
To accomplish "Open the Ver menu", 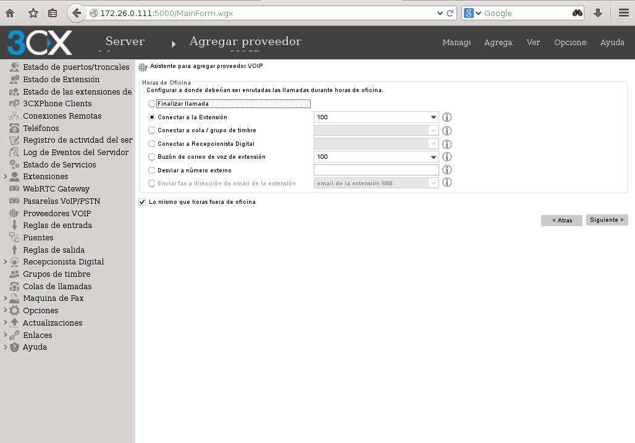I will tap(533, 43).
